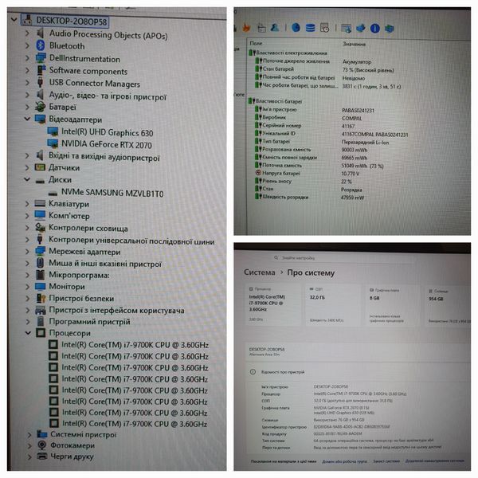478x478 pixels.
Task: Collapse the DESKTOP-2O8OP58 root node chevron
Action: click(x=14, y=20)
